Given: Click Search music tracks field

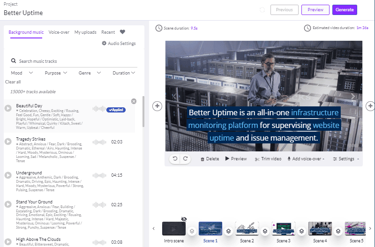Looking at the screenshot, I should click(74, 61).
